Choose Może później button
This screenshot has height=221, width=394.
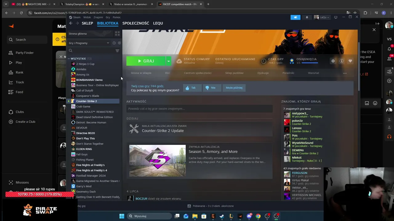[x=234, y=88]
